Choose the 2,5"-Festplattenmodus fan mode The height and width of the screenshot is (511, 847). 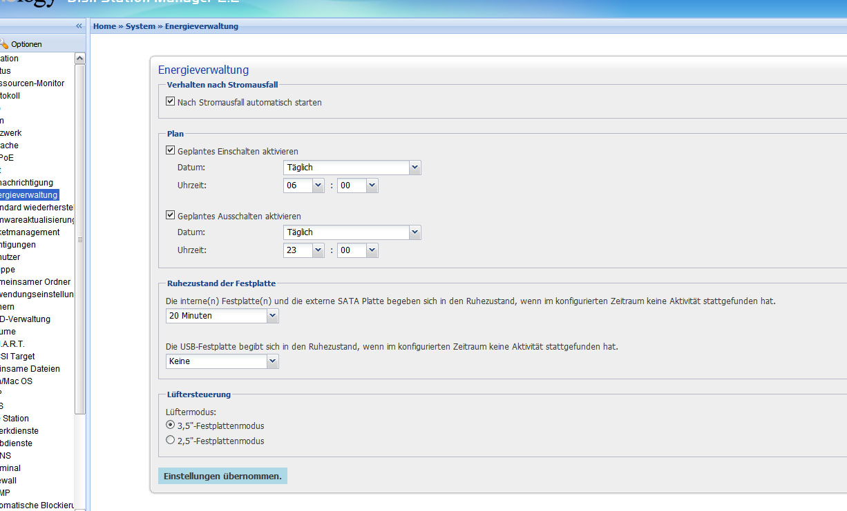coord(171,440)
